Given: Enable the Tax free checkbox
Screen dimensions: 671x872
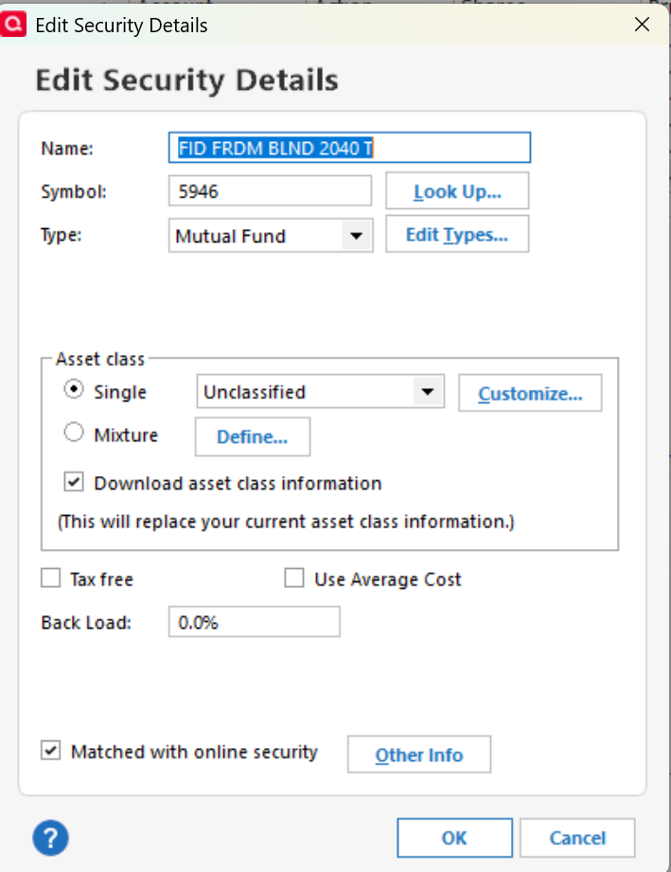Looking at the screenshot, I should (x=50, y=578).
